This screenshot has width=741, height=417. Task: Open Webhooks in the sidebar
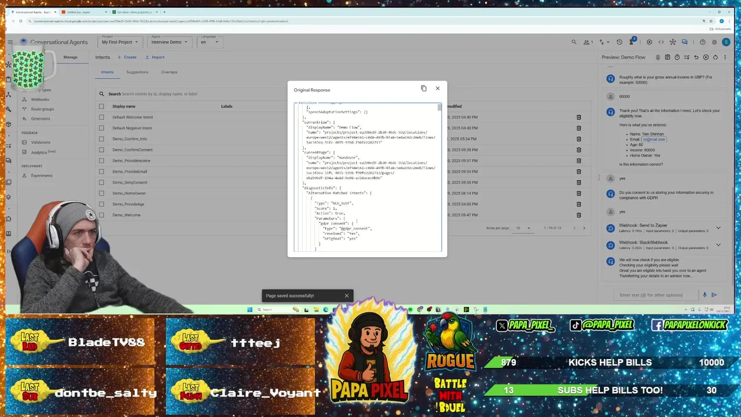(x=40, y=100)
